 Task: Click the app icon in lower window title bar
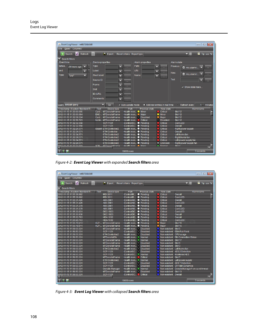tap(59, 174)
